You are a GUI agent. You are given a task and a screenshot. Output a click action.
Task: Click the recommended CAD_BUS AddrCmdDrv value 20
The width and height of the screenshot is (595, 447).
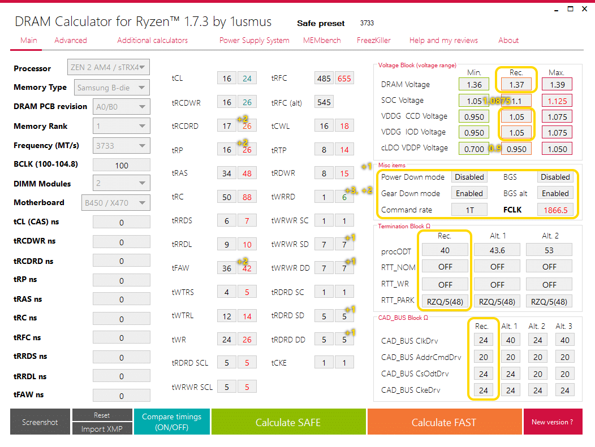coord(483,357)
